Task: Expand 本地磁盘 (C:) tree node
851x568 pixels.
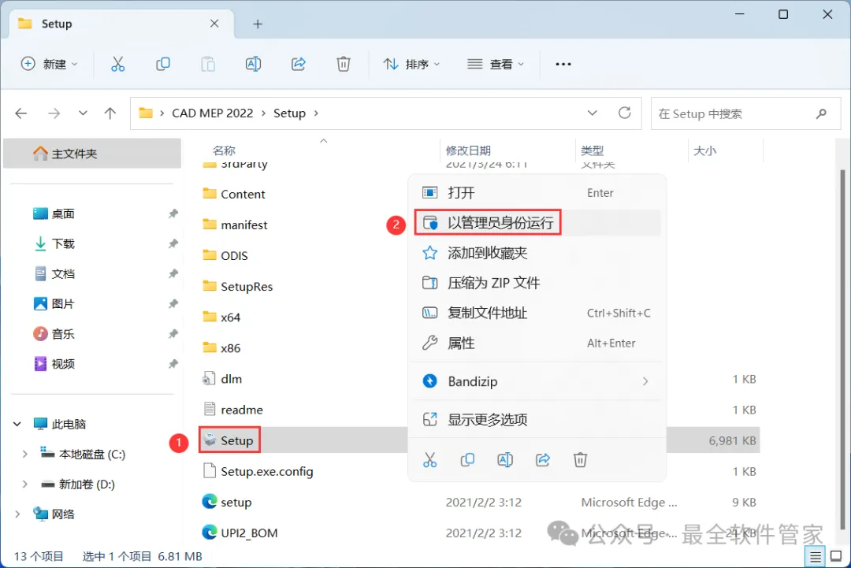Action: [x=24, y=454]
